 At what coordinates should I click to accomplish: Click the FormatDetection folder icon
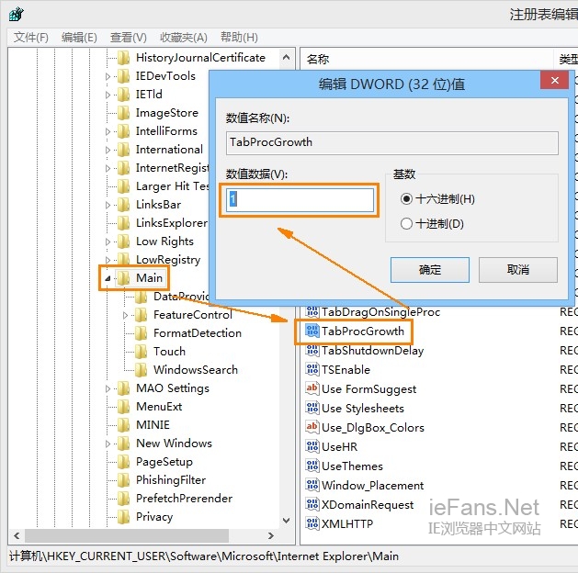click(142, 333)
